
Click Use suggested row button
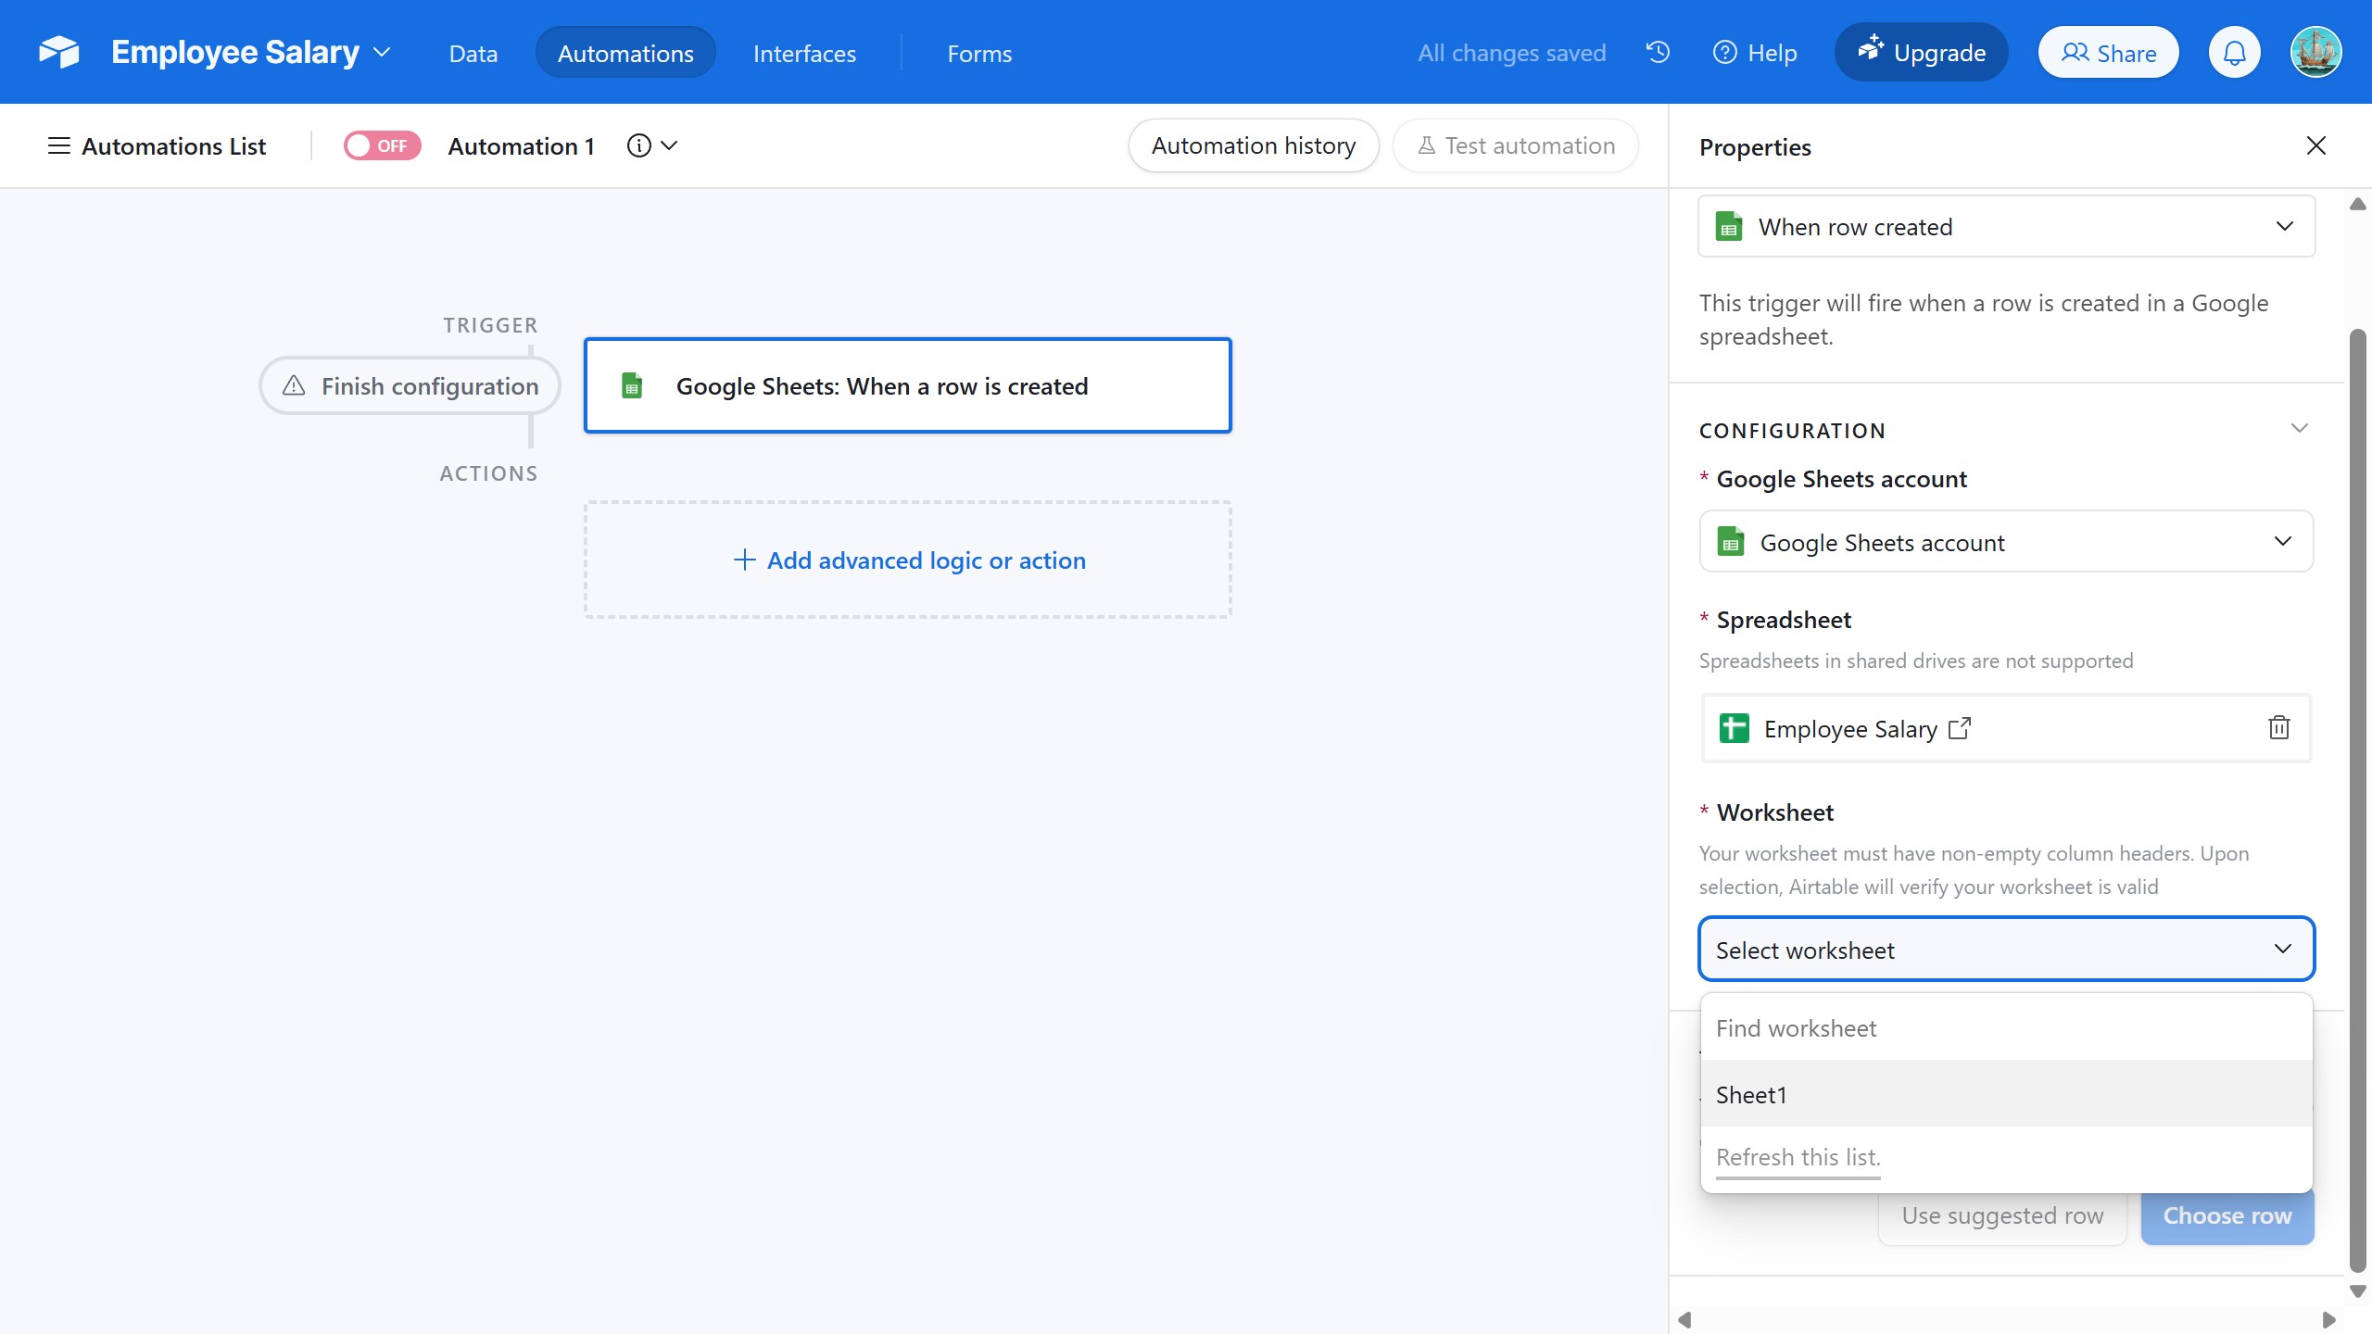pyautogui.click(x=2002, y=1215)
